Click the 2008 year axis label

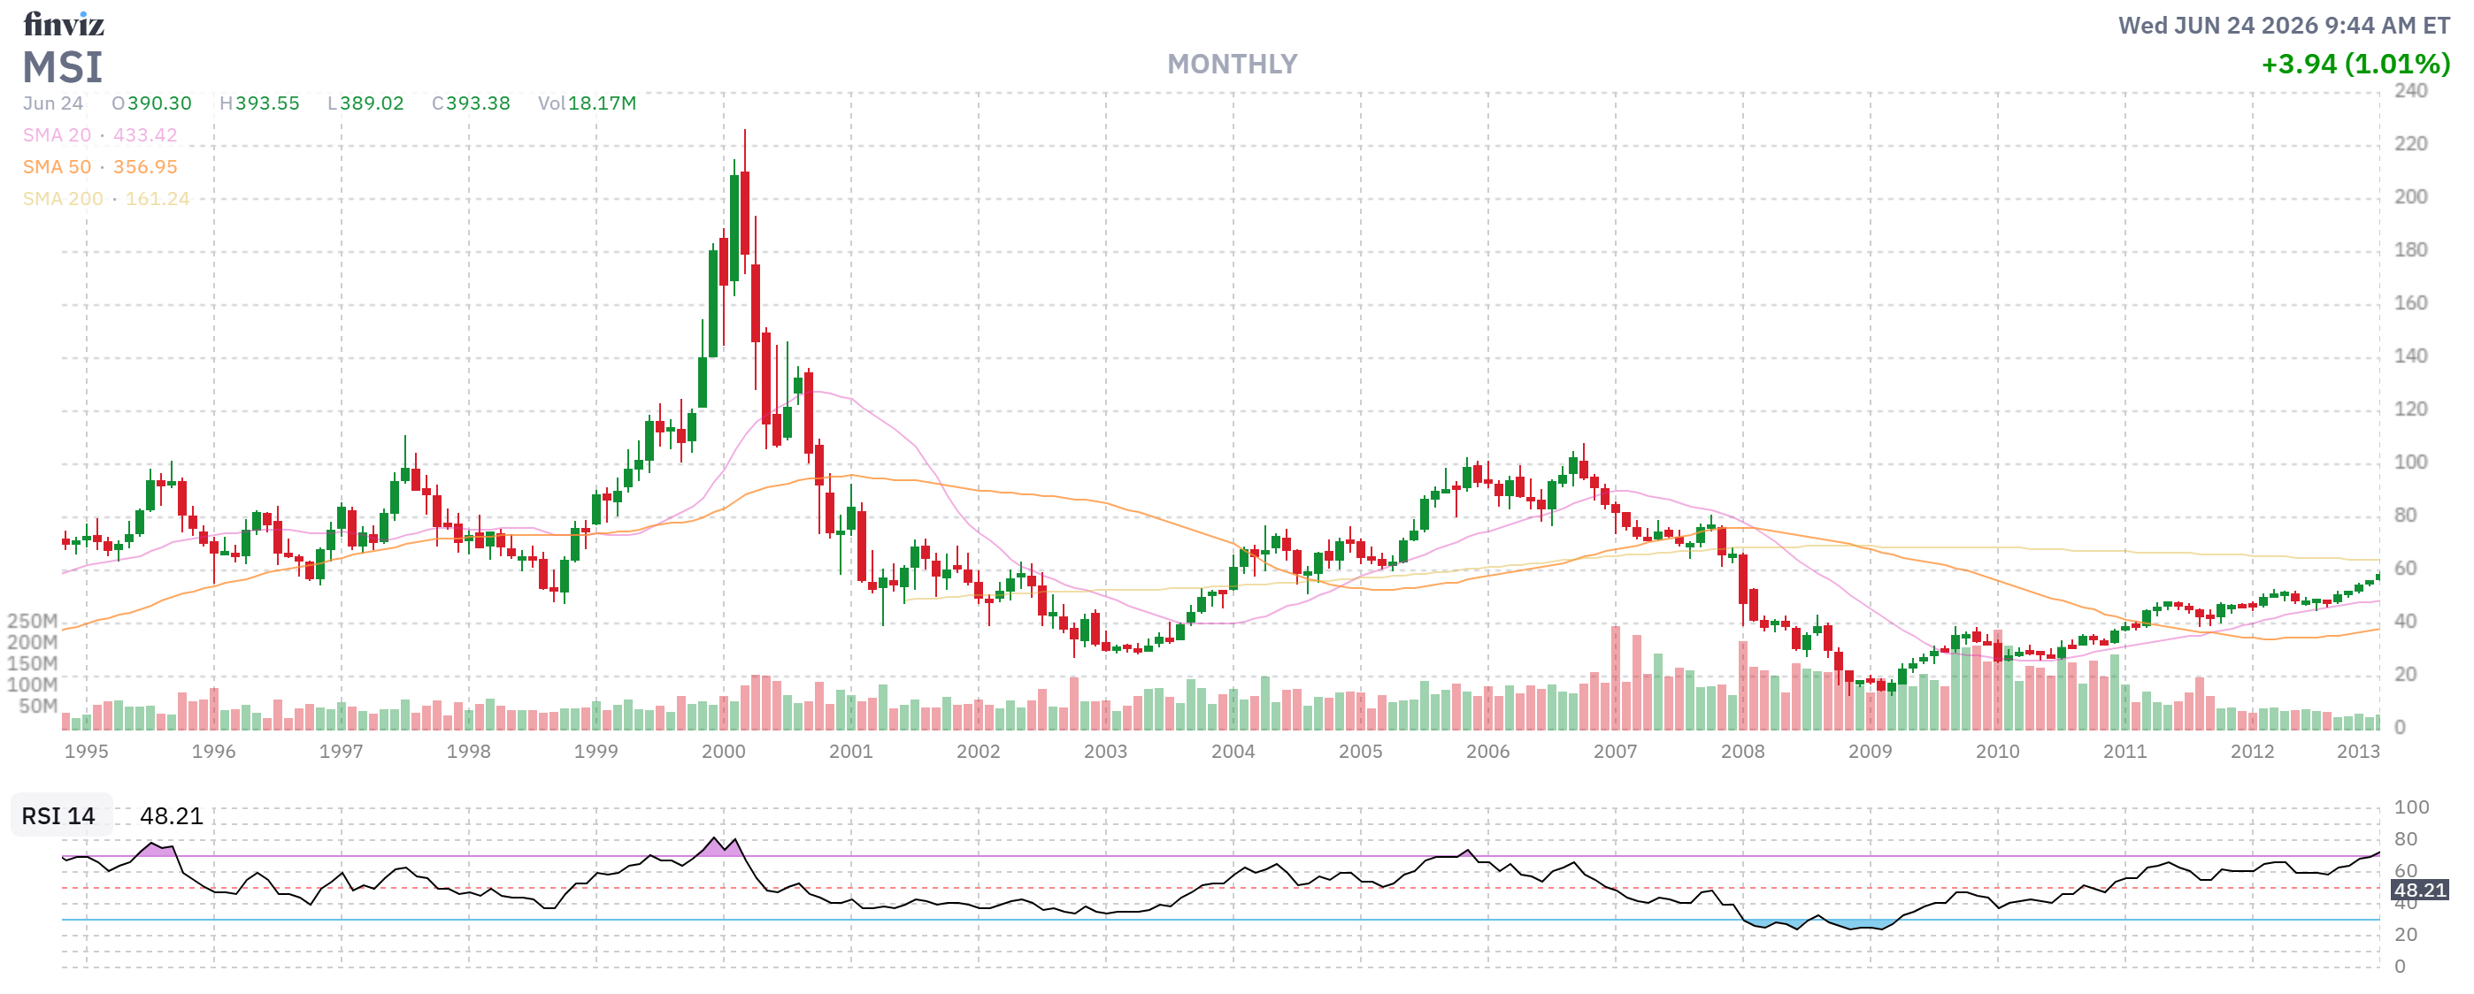click(1743, 752)
